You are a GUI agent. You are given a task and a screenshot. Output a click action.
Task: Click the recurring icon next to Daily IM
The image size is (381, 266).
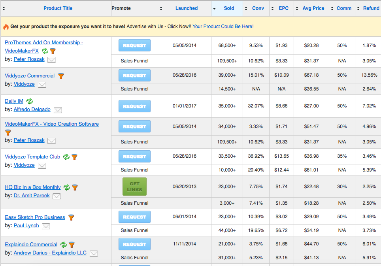[x=29, y=101]
